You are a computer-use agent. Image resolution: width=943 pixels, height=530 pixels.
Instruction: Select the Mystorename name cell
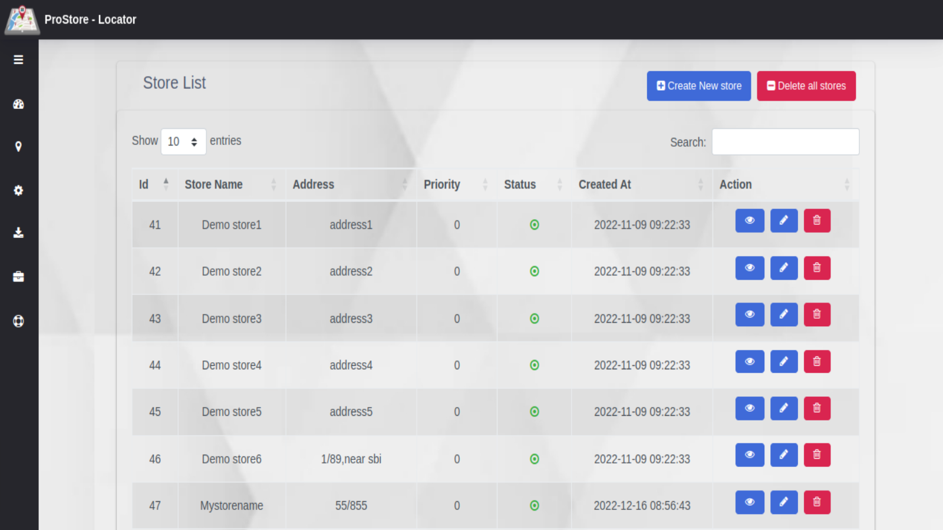tap(232, 505)
